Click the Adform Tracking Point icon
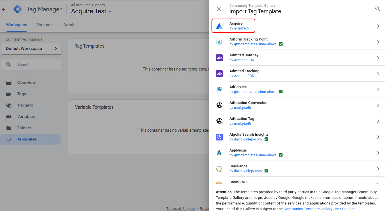This screenshot has width=385, height=211. (219, 42)
